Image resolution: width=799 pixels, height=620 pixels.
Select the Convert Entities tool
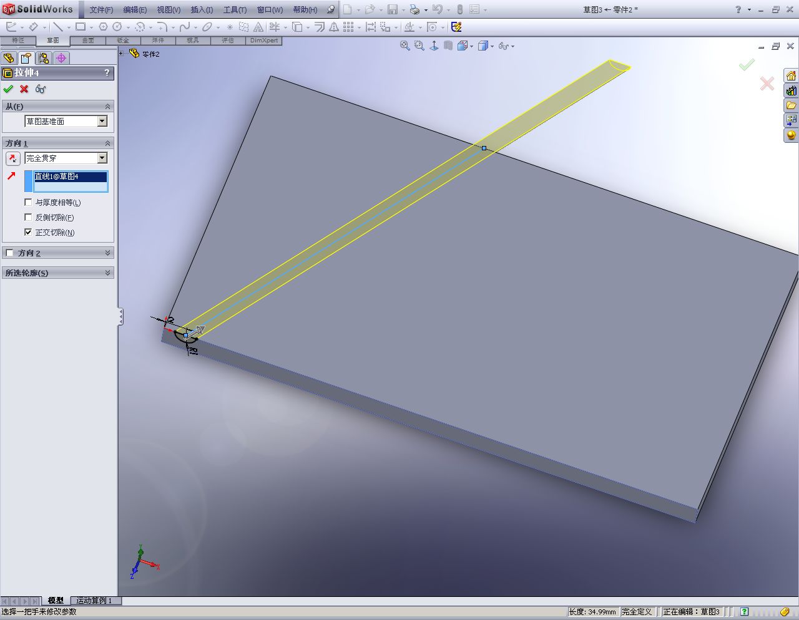pos(298,27)
